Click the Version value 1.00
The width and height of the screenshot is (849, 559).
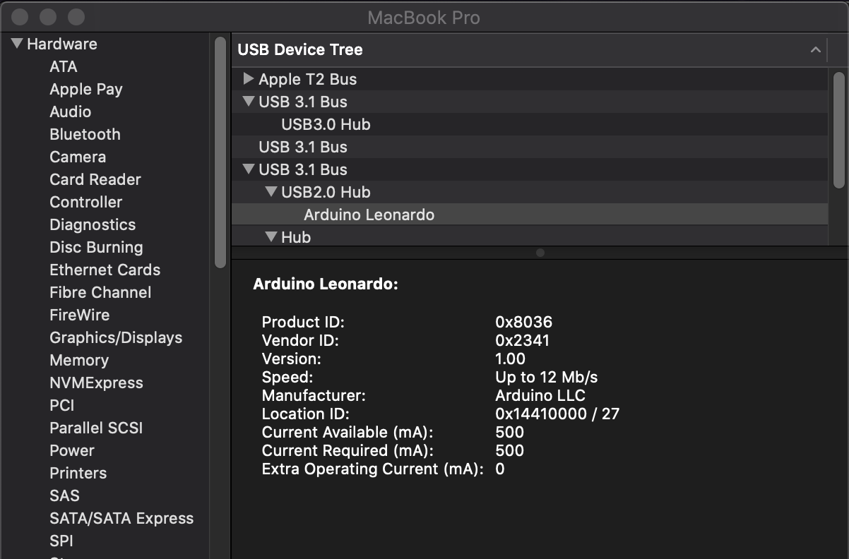point(510,359)
